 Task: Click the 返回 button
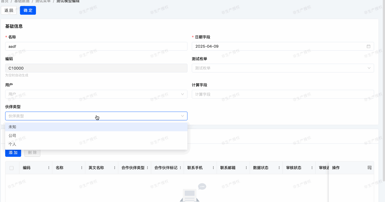pyautogui.click(x=9, y=10)
